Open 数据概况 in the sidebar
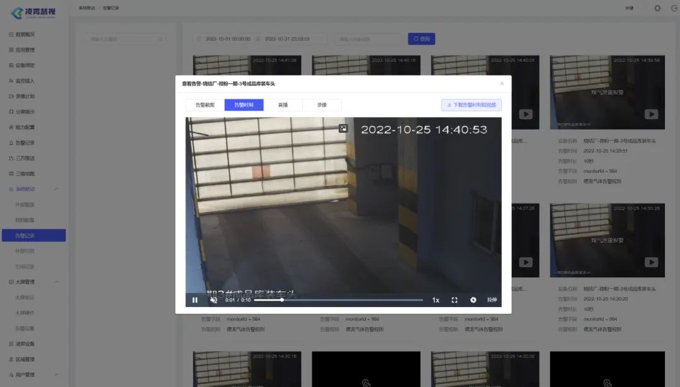Screen dimensions: 680x387 click(x=25, y=34)
